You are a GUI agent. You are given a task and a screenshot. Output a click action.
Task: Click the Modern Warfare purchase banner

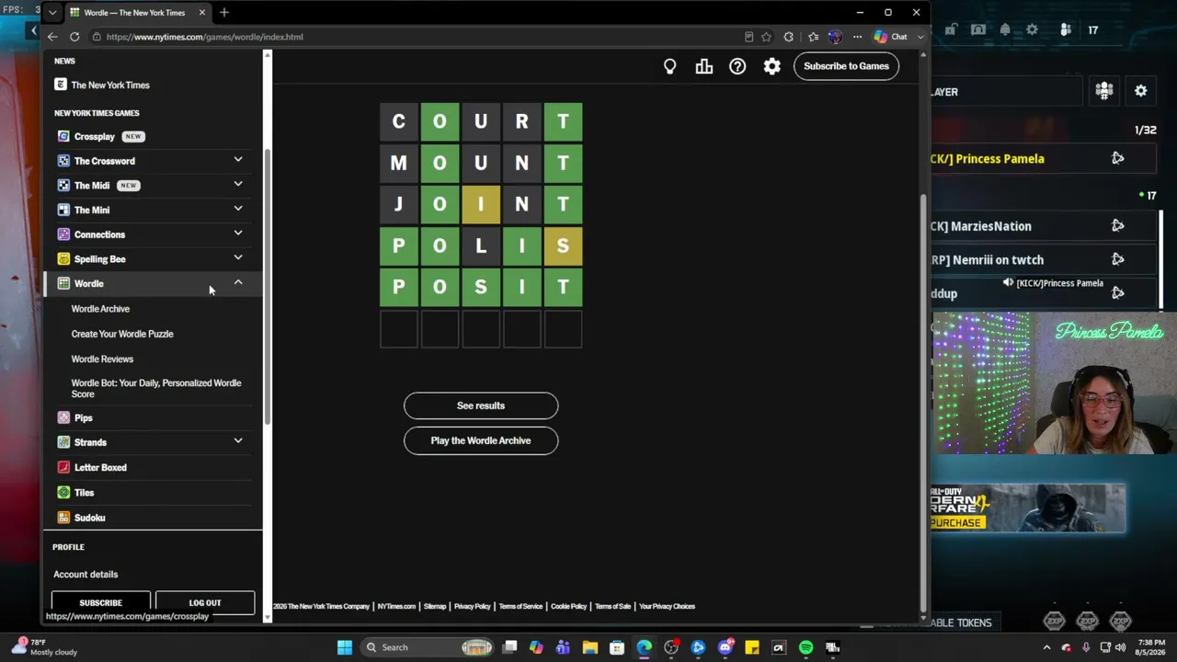(x=1028, y=508)
